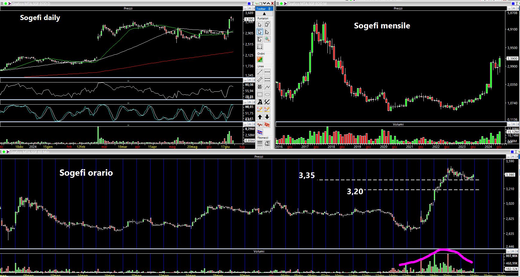Click green circle in 60 Min chart title
Image resolution: width=520 pixels, height=277 pixels.
(4, 152)
